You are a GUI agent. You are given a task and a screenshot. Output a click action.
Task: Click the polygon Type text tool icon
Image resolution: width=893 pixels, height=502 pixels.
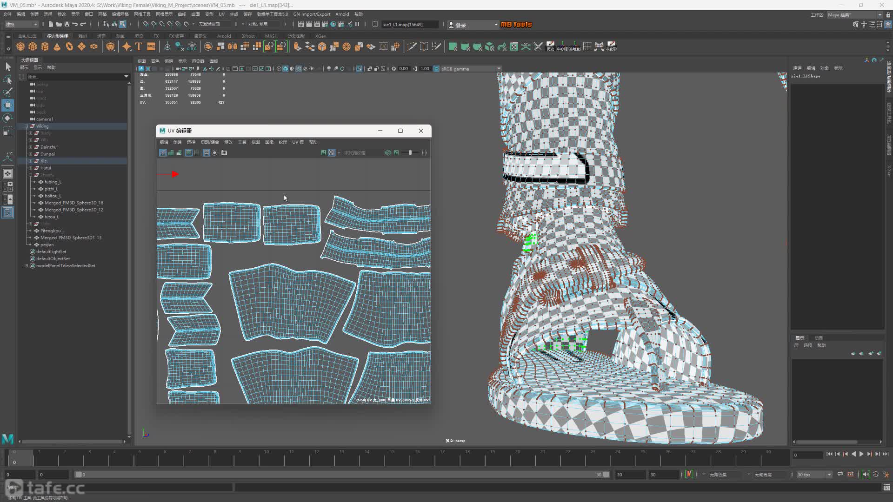(x=139, y=46)
